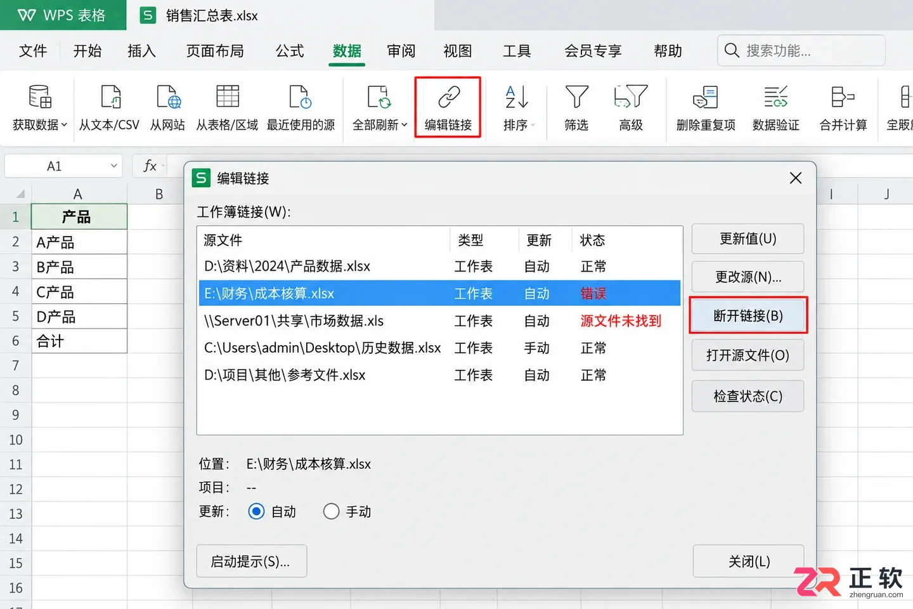Click the 检查状态(C) button

pos(748,396)
